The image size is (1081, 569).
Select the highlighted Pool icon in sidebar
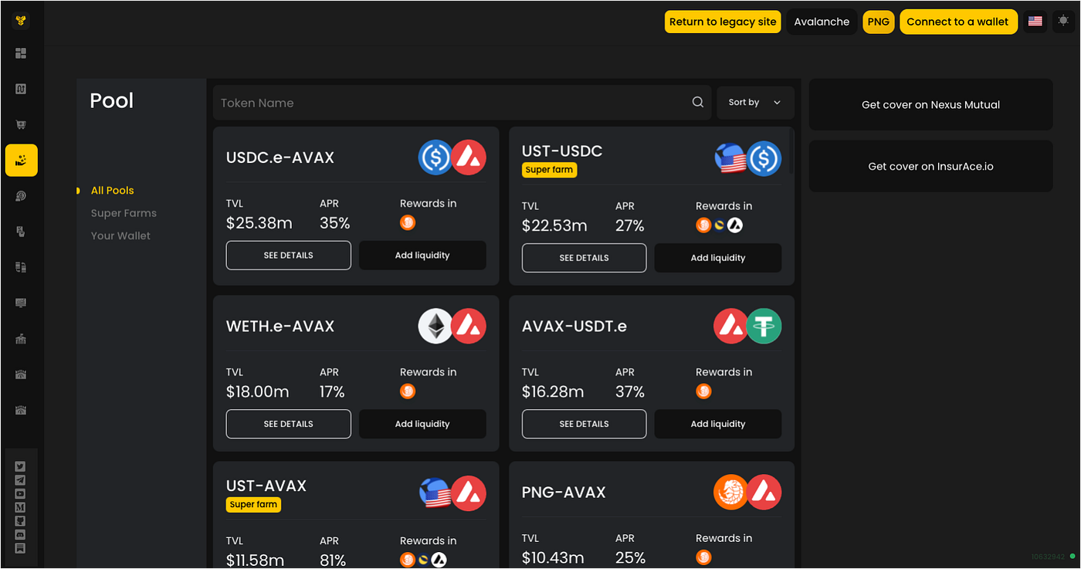click(x=21, y=161)
